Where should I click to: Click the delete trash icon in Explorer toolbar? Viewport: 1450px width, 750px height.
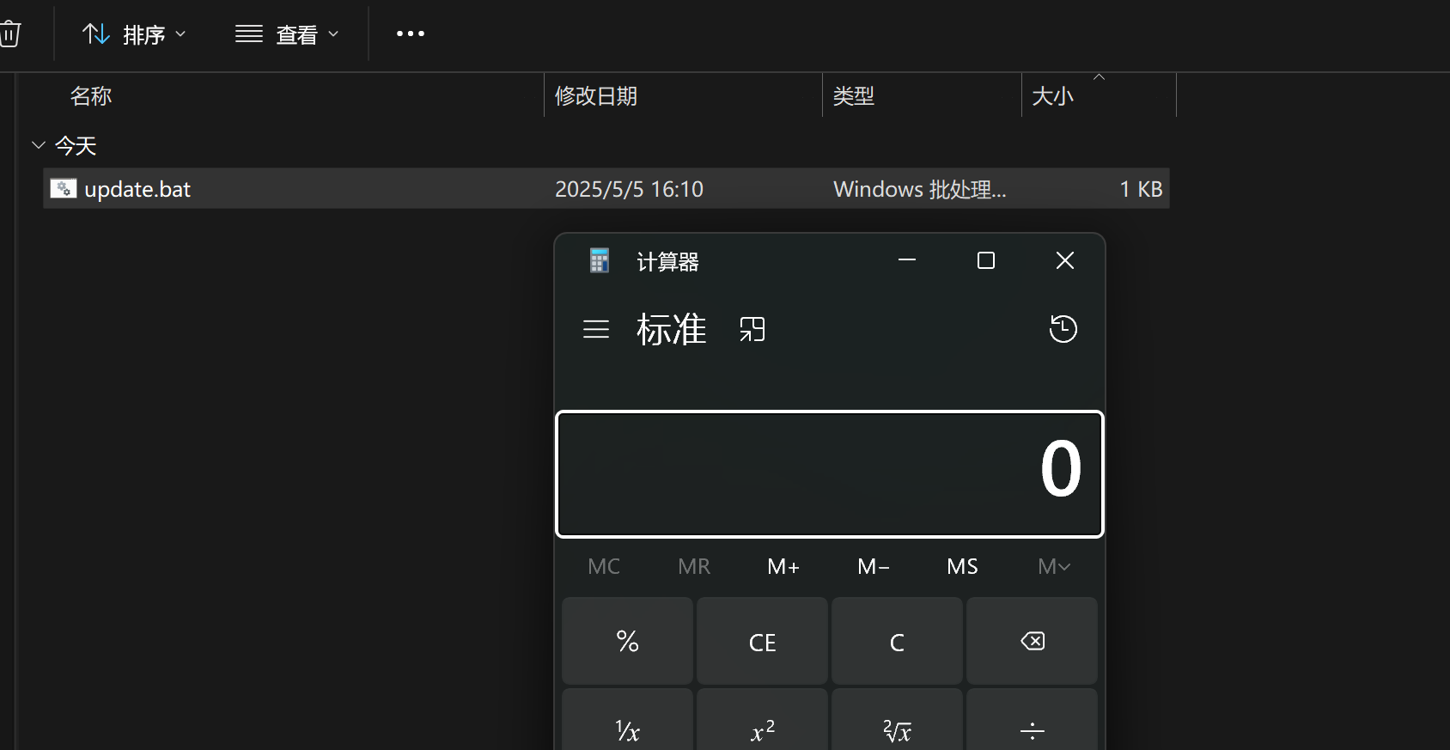(9, 34)
